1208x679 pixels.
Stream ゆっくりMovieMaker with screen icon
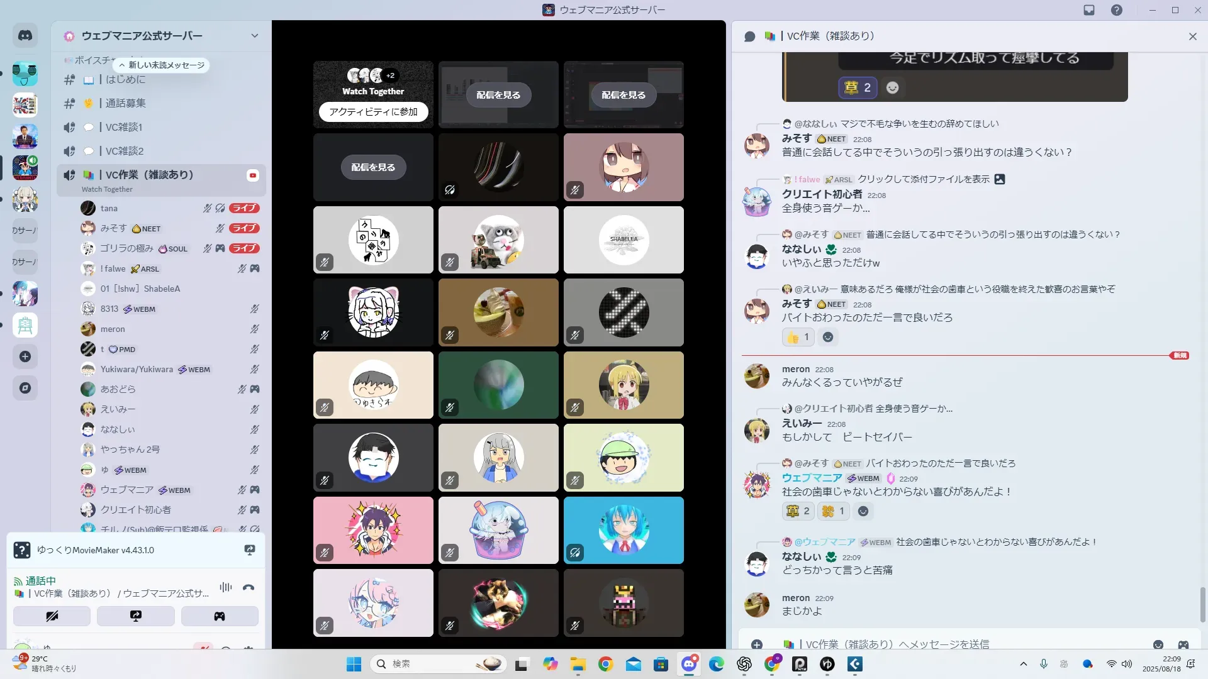pos(249,550)
